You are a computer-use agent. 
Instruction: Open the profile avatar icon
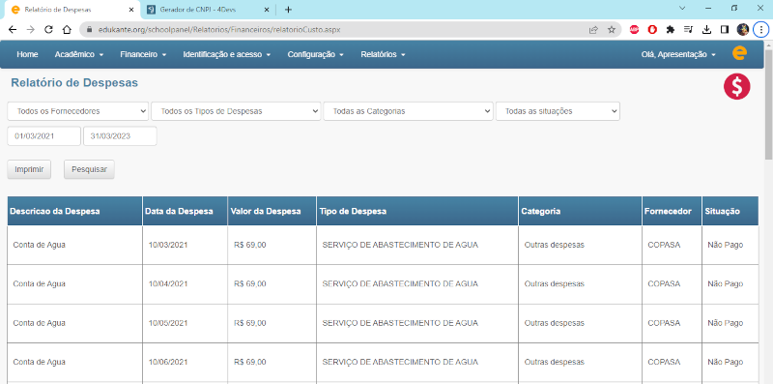click(x=743, y=30)
